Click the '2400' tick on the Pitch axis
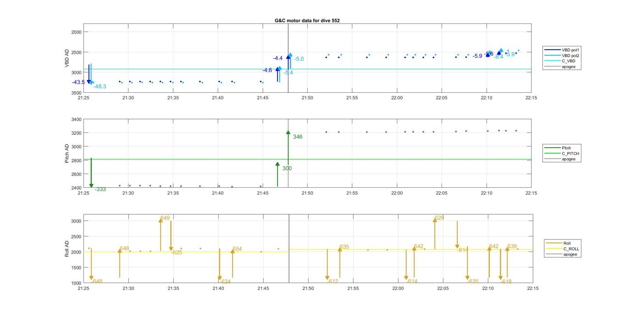 click(x=76, y=188)
